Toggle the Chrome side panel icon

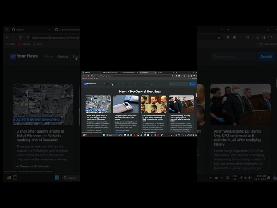point(191,76)
